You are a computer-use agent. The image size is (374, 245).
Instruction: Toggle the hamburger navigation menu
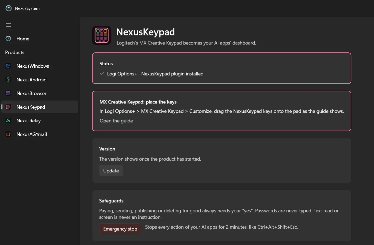coord(8,25)
